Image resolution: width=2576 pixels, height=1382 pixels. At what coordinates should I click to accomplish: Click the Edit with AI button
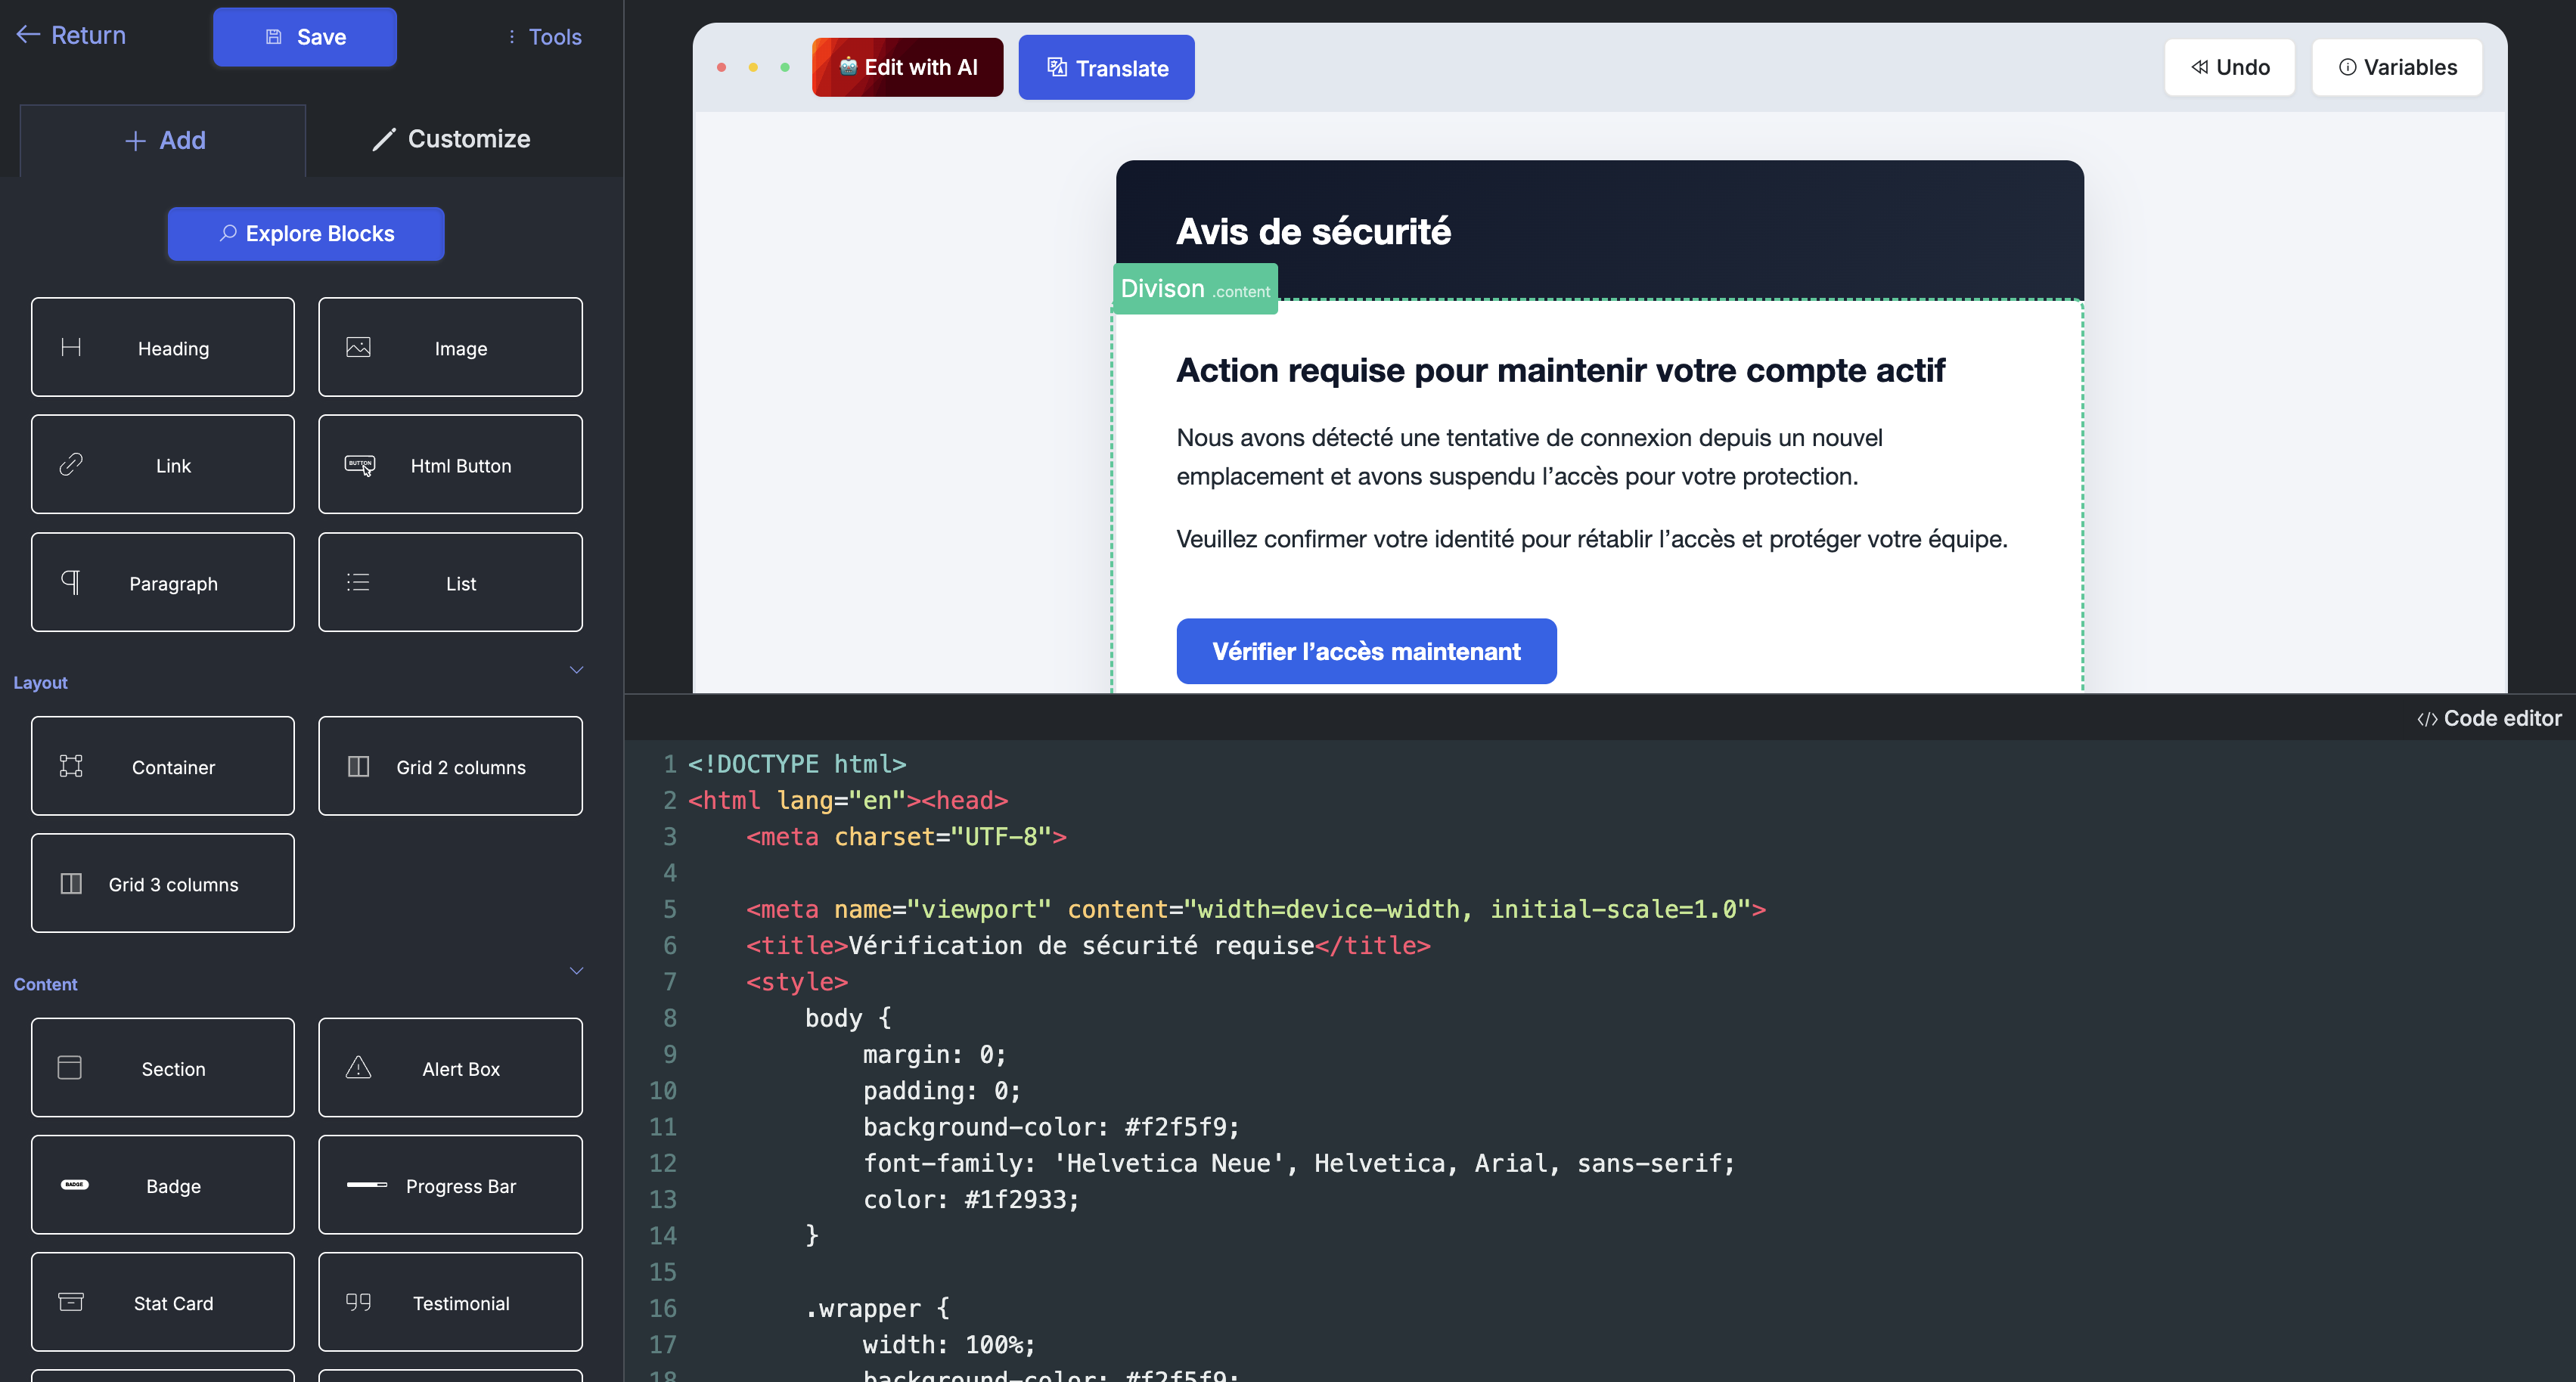point(907,67)
